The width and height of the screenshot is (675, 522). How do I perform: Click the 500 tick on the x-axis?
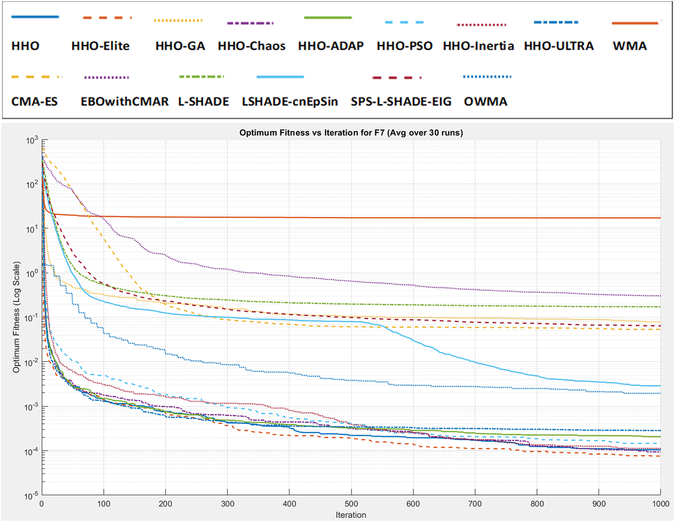tap(351, 504)
